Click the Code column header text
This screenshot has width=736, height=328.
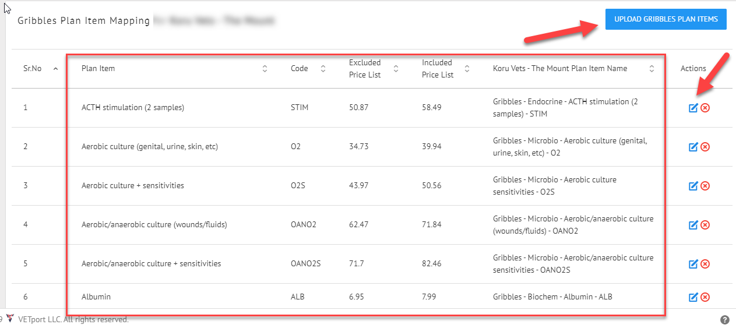[x=300, y=69]
